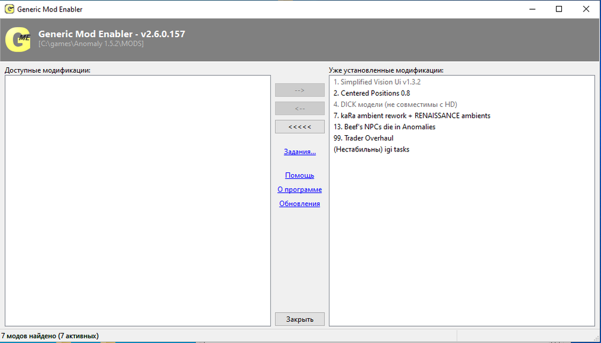Click the yellow GME logo in header
This screenshot has height=343, width=601.
pyautogui.click(x=19, y=40)
